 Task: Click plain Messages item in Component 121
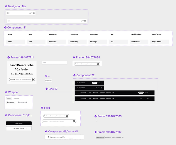94,34
